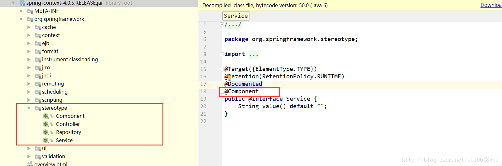Click RetentionPolicy.RUNTIME in the code
The width and height of the screenshot is (502, 166).
[302, 76]
